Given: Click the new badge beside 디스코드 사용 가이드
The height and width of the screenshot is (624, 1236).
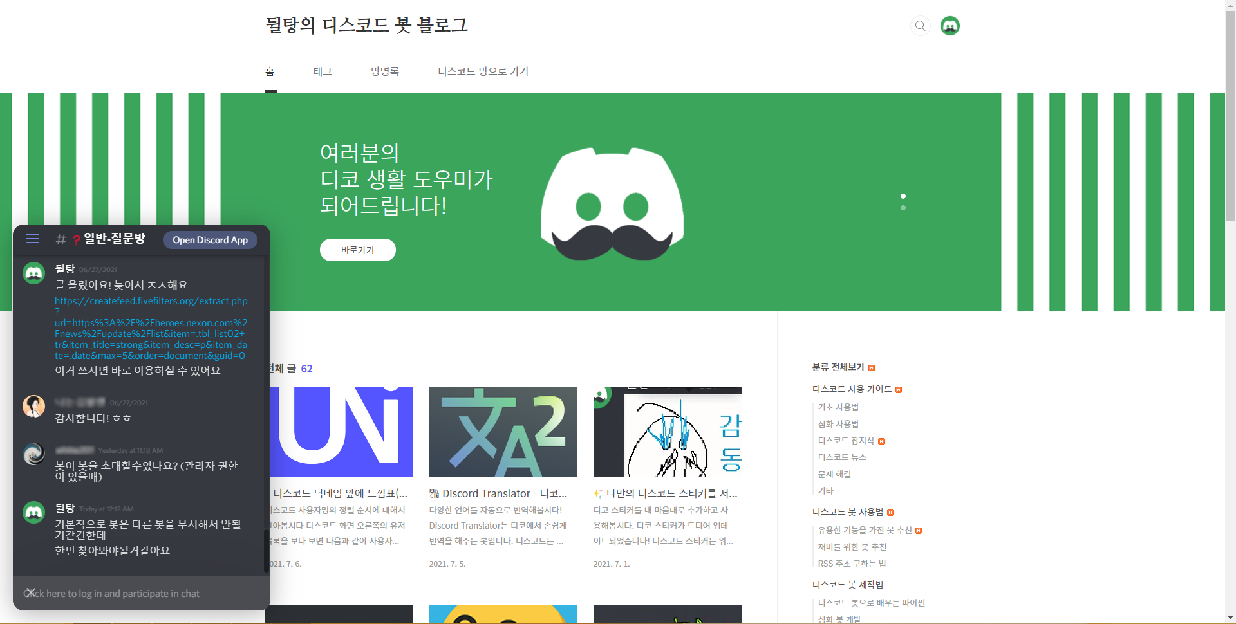Looking at the screenshot, I should tap(899, 390).
